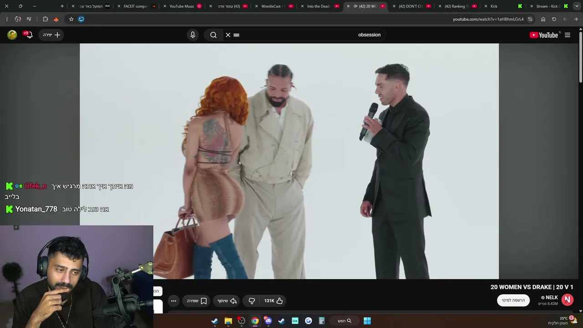The height and width of the screenshot is (328, 583).
Task: Open the YouTube hamburger guide menu
Action: pos(568,35)
